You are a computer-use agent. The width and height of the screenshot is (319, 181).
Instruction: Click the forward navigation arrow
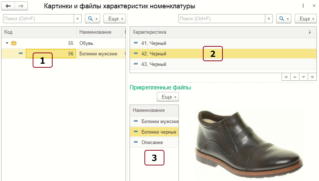click(x=21, y=6)
